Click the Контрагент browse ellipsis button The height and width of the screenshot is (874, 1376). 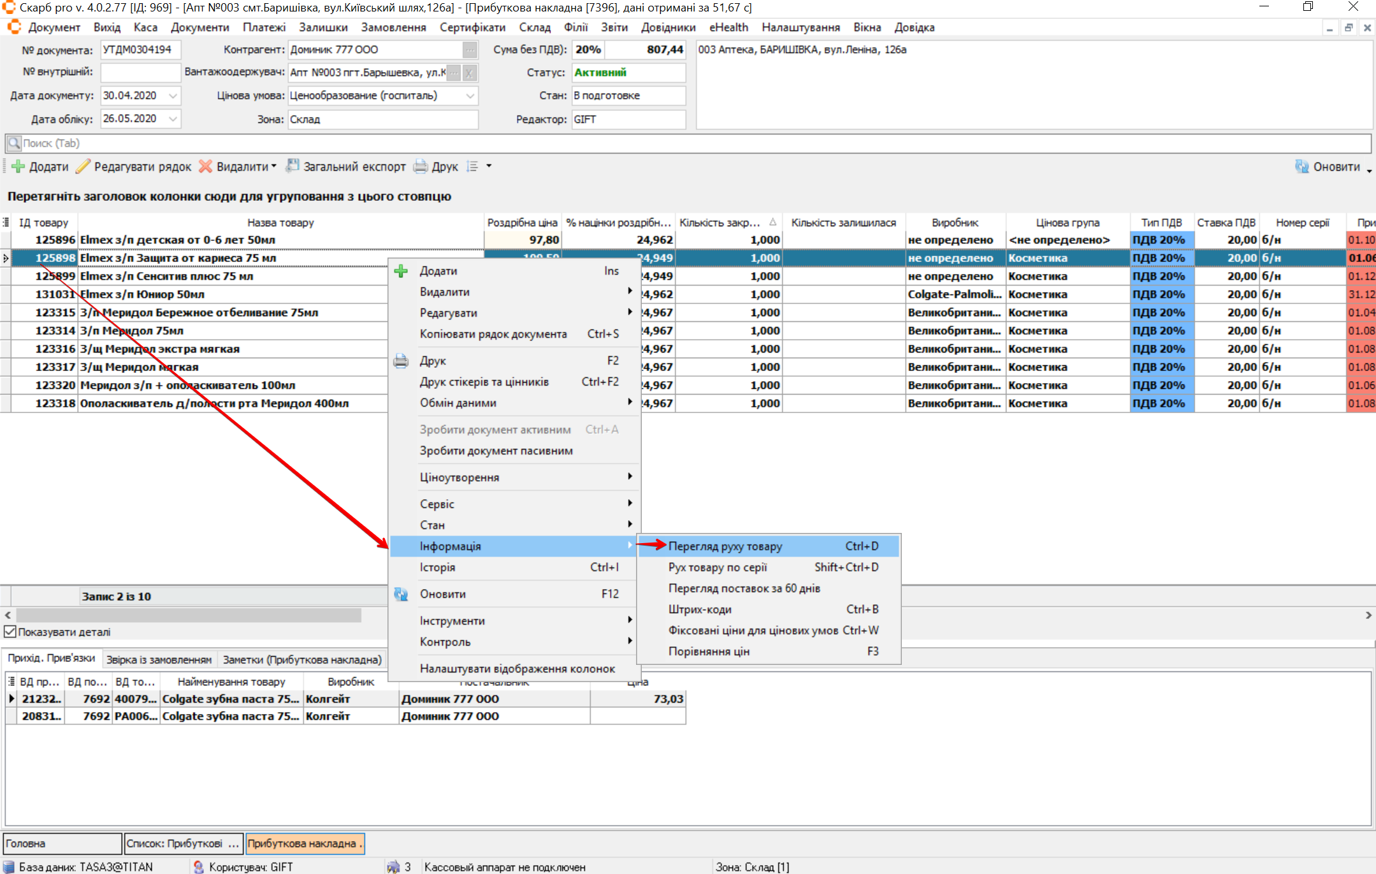(470, 50)
